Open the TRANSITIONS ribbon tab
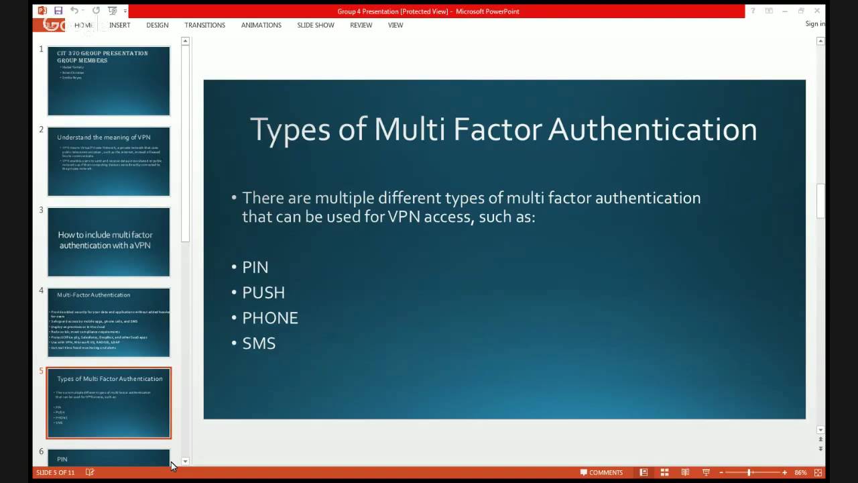 [205, 25]
